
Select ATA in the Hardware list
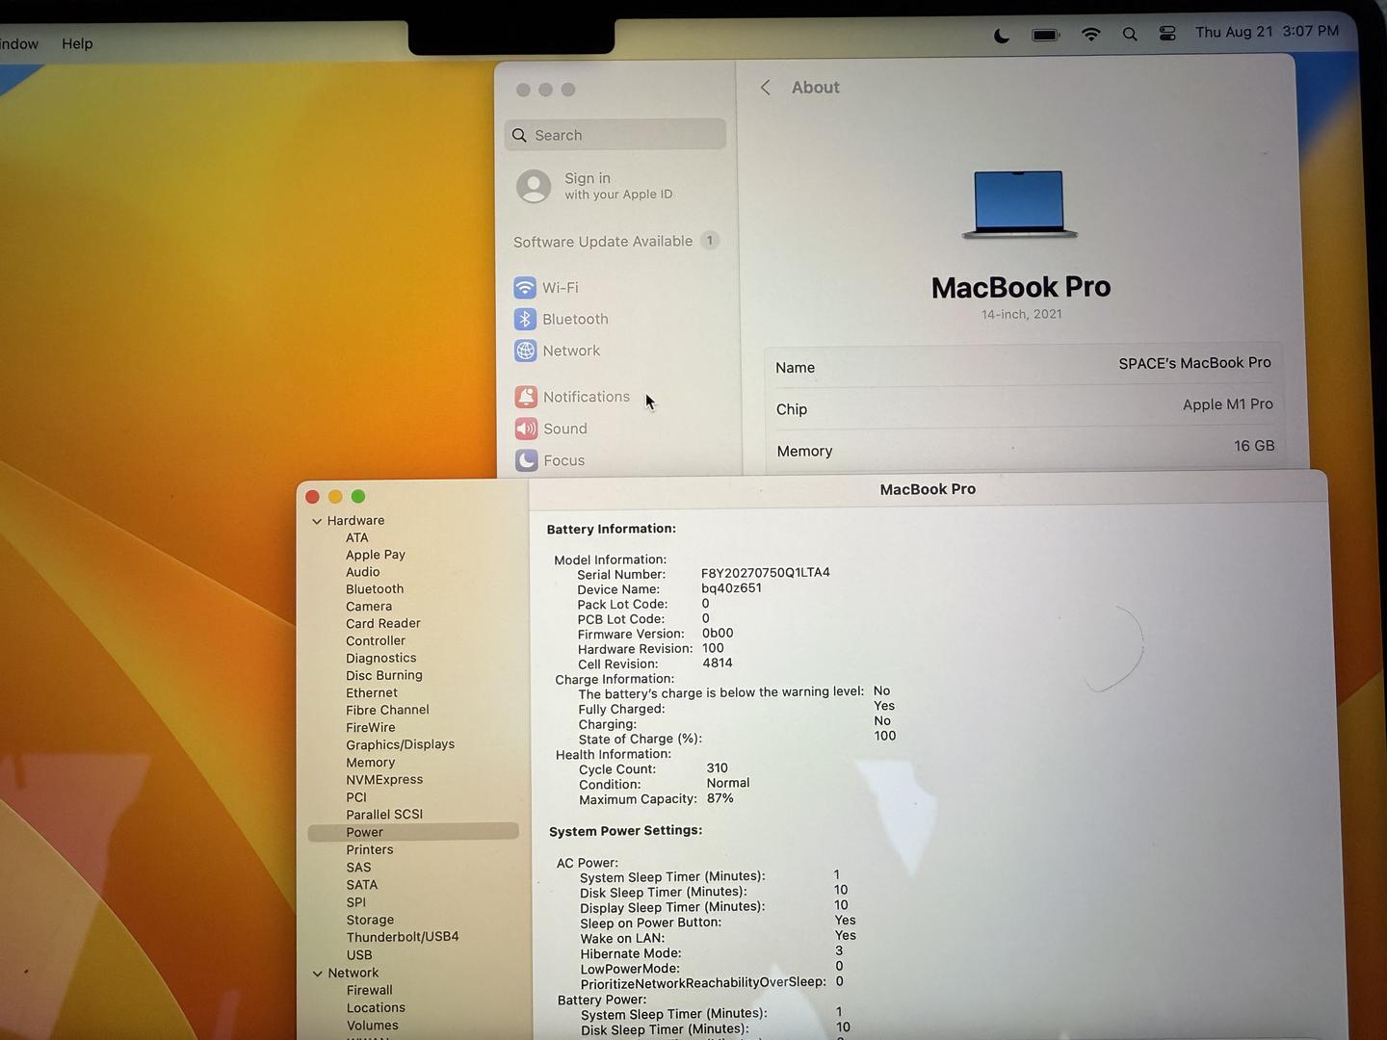coord(357,537)
